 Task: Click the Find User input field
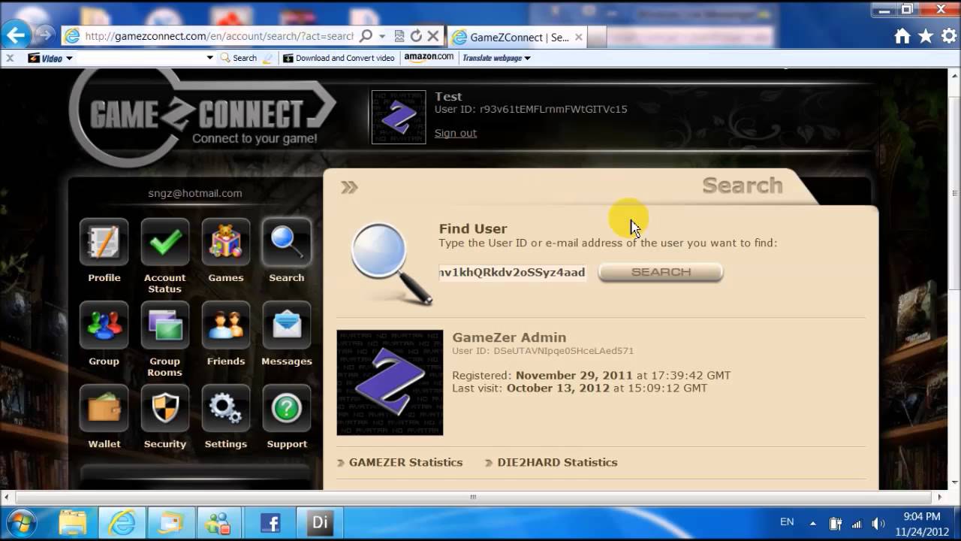[x=512, y=272]
